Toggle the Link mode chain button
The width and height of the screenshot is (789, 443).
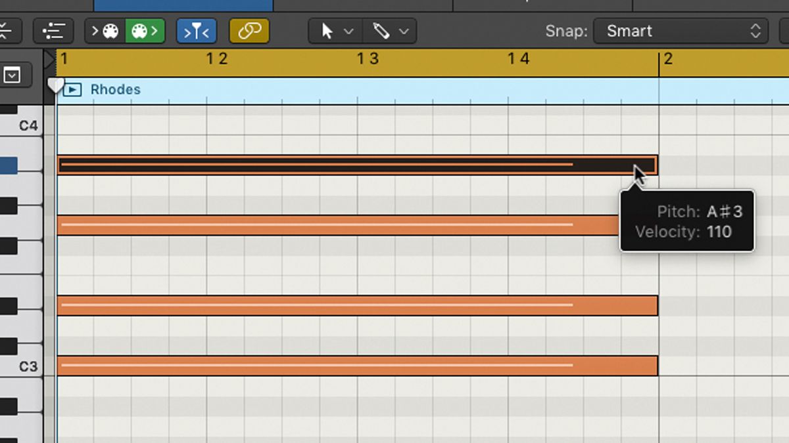coord(249,30)
